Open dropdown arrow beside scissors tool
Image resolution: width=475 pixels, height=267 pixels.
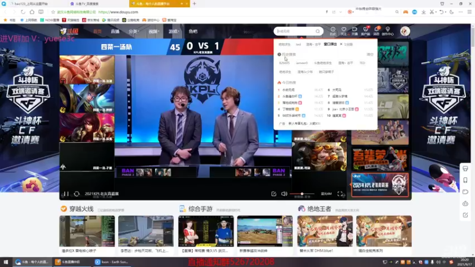[436, 12]
